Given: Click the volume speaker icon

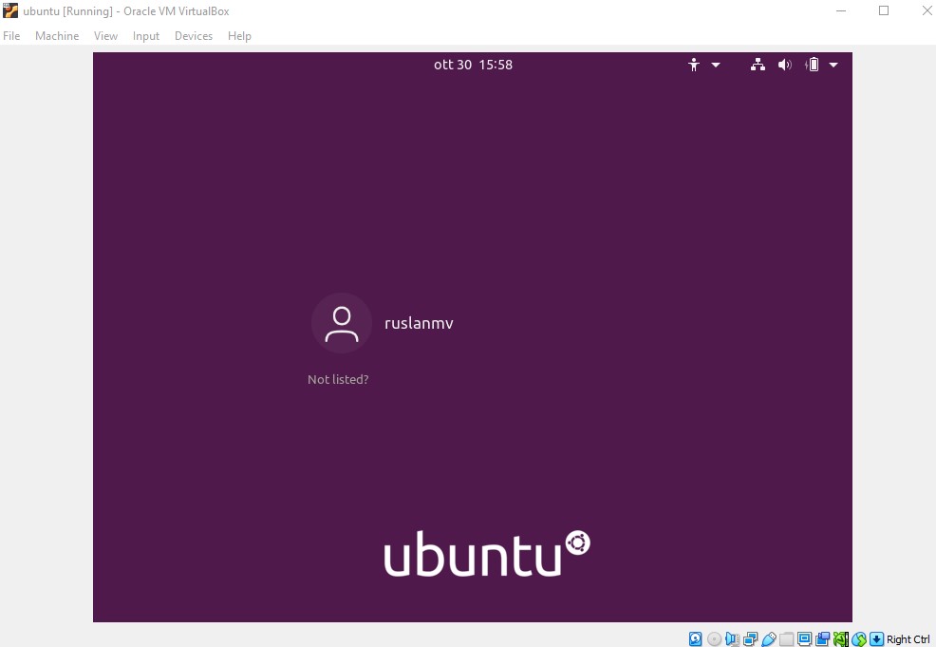Looking at the screenshot, I should coord(784,65).
